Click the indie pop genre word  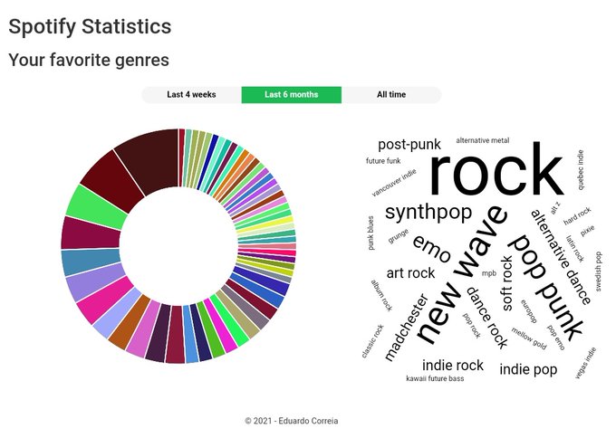pos(528,369)
